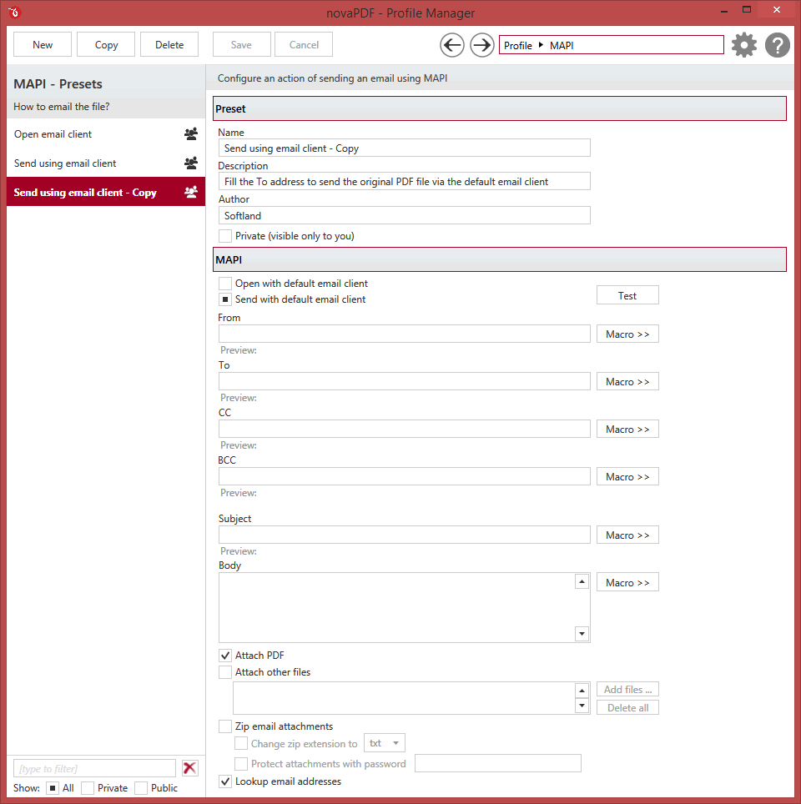The height and width of the screenshot is (804, 801).
Task: Click the MAPI section header
Action: (500, 260)
